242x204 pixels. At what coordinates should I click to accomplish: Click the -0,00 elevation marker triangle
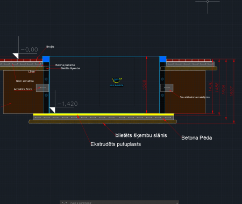coord(16,56)
